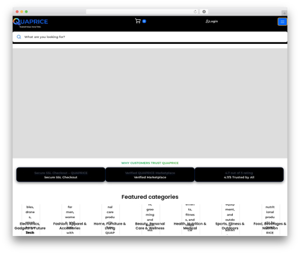300x254 pixels.
Task: Open Electronics, Gadgets & Future Tech category
Action: click(30, 228)
